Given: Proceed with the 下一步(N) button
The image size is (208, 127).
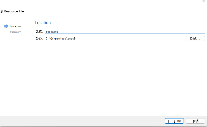Looking at the screenshot, I should pos(174,121).
